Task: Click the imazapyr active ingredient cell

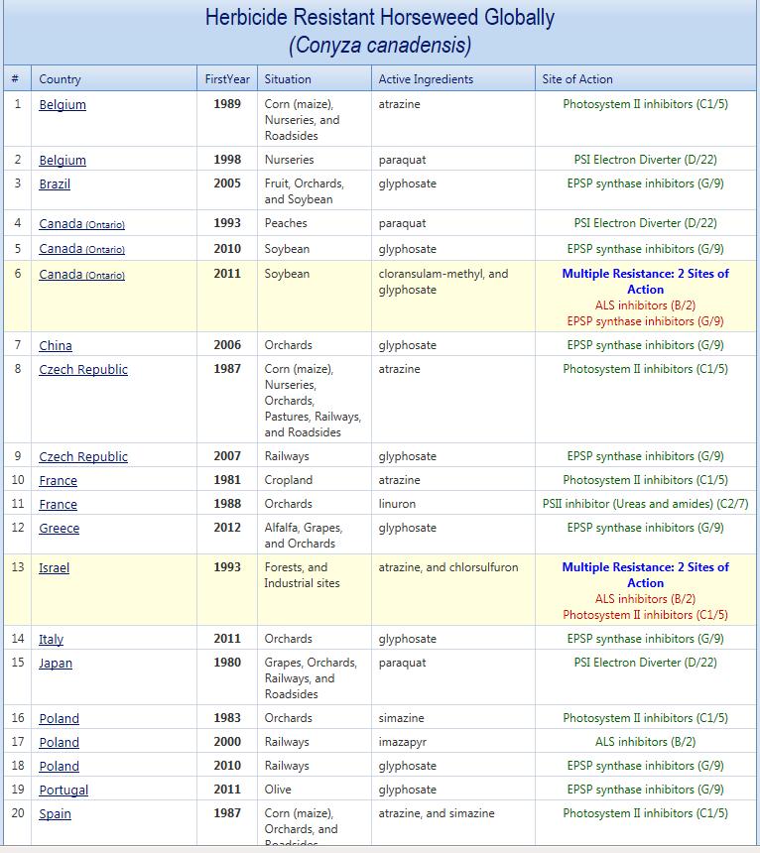Action: coord(403,742)
